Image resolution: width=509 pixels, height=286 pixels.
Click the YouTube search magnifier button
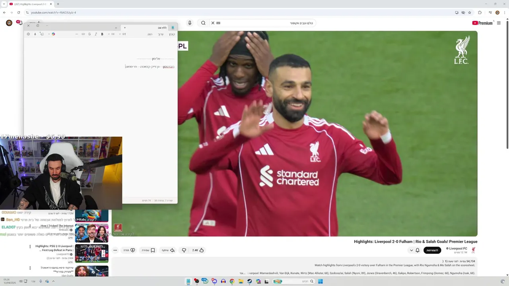click(203, 23)
